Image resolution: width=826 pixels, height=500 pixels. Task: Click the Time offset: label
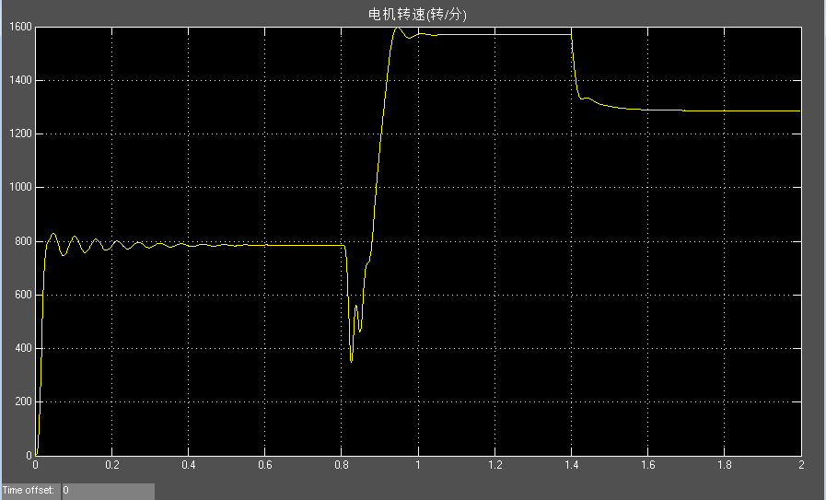pos(29,491)
